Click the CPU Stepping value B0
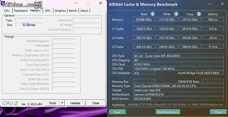The width and height of the screenshot is (228, 117). tap(178, 60)
